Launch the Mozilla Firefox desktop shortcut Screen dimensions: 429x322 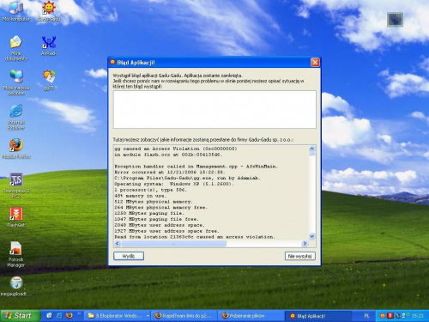coord(16,149)
